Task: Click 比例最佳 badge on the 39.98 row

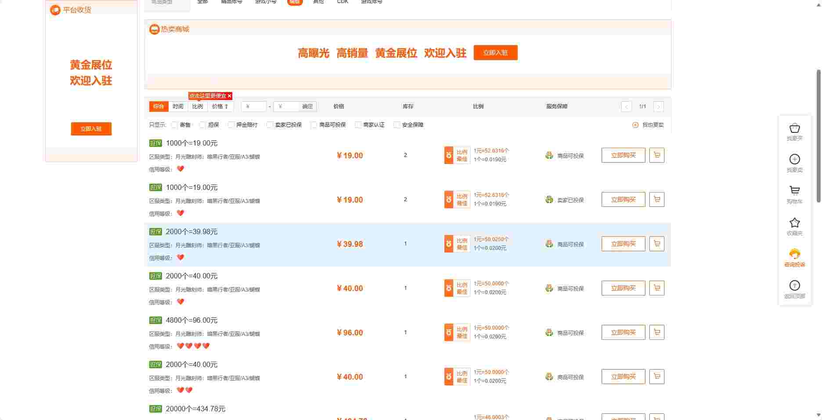Action: [x=457, y=244]
